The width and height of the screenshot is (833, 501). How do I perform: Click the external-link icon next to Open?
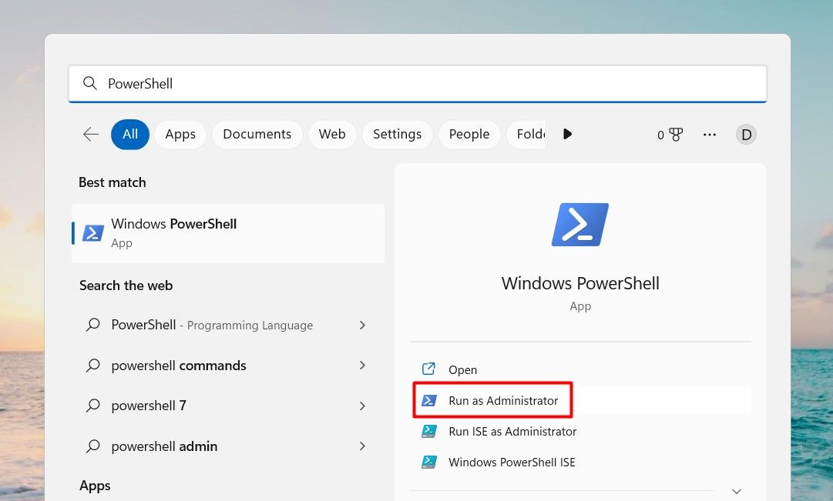[x=429, y=369]
